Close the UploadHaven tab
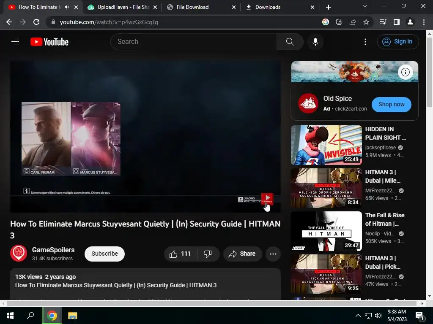The image size is (433, 324). click(155, 7)
